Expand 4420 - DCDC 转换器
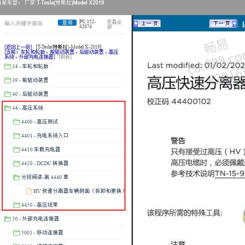 tap(45, 163)
